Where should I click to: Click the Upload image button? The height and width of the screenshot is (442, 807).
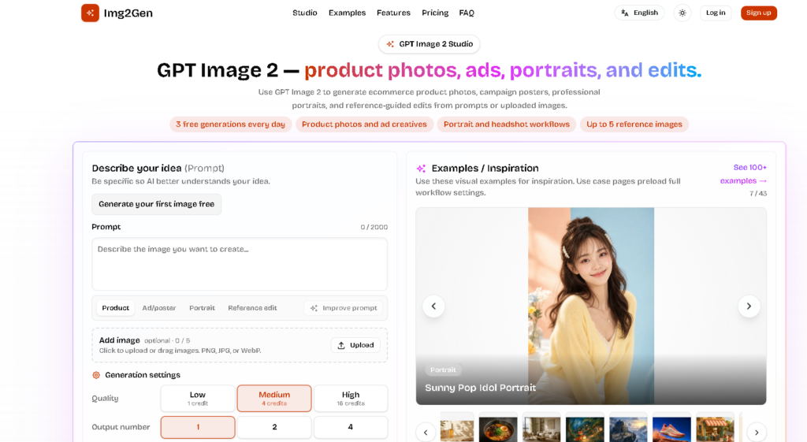[355, 345]
